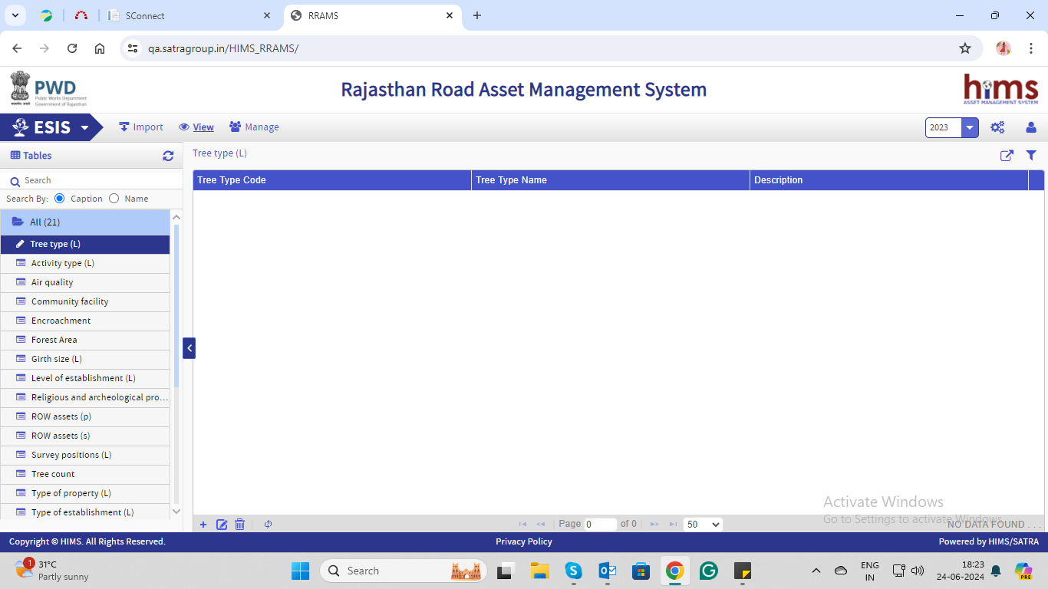Open the Privacy Policy link
The width and height of the screenshot is (1048, 589).
[524, 541]
